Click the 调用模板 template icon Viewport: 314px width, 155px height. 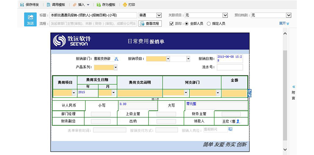point(48,4)
